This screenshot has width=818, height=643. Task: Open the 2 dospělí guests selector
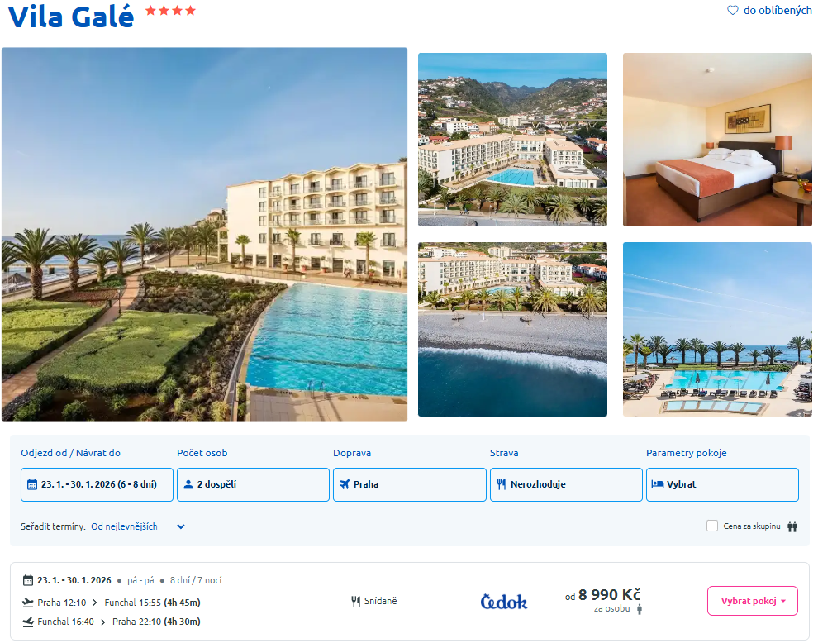click(x=253, y=485)
